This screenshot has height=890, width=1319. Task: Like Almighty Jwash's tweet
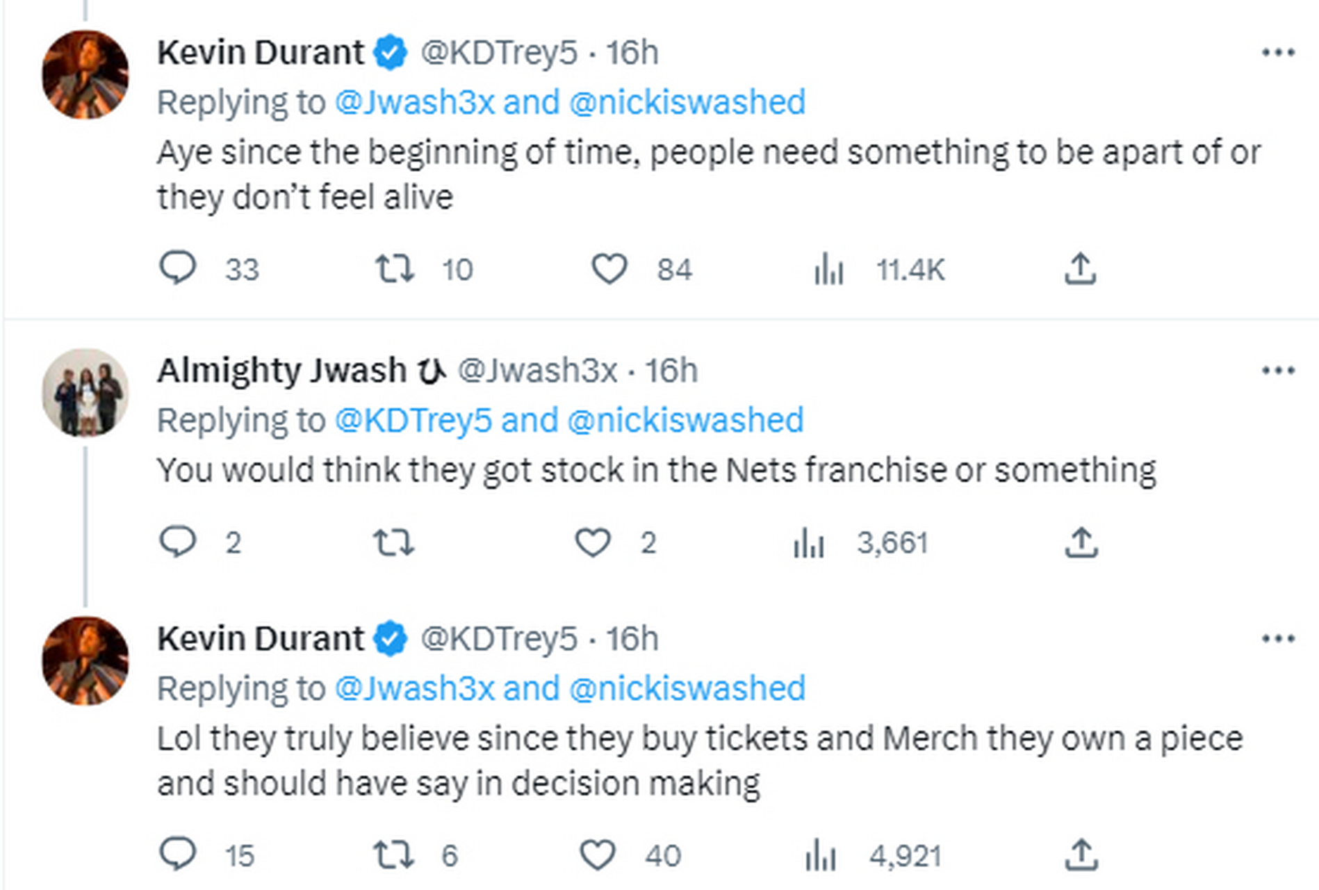(593, 542)
